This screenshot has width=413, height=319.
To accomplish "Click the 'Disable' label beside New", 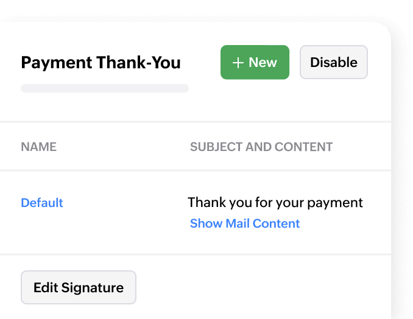I will pyautogui.click(x=333, y=62).
